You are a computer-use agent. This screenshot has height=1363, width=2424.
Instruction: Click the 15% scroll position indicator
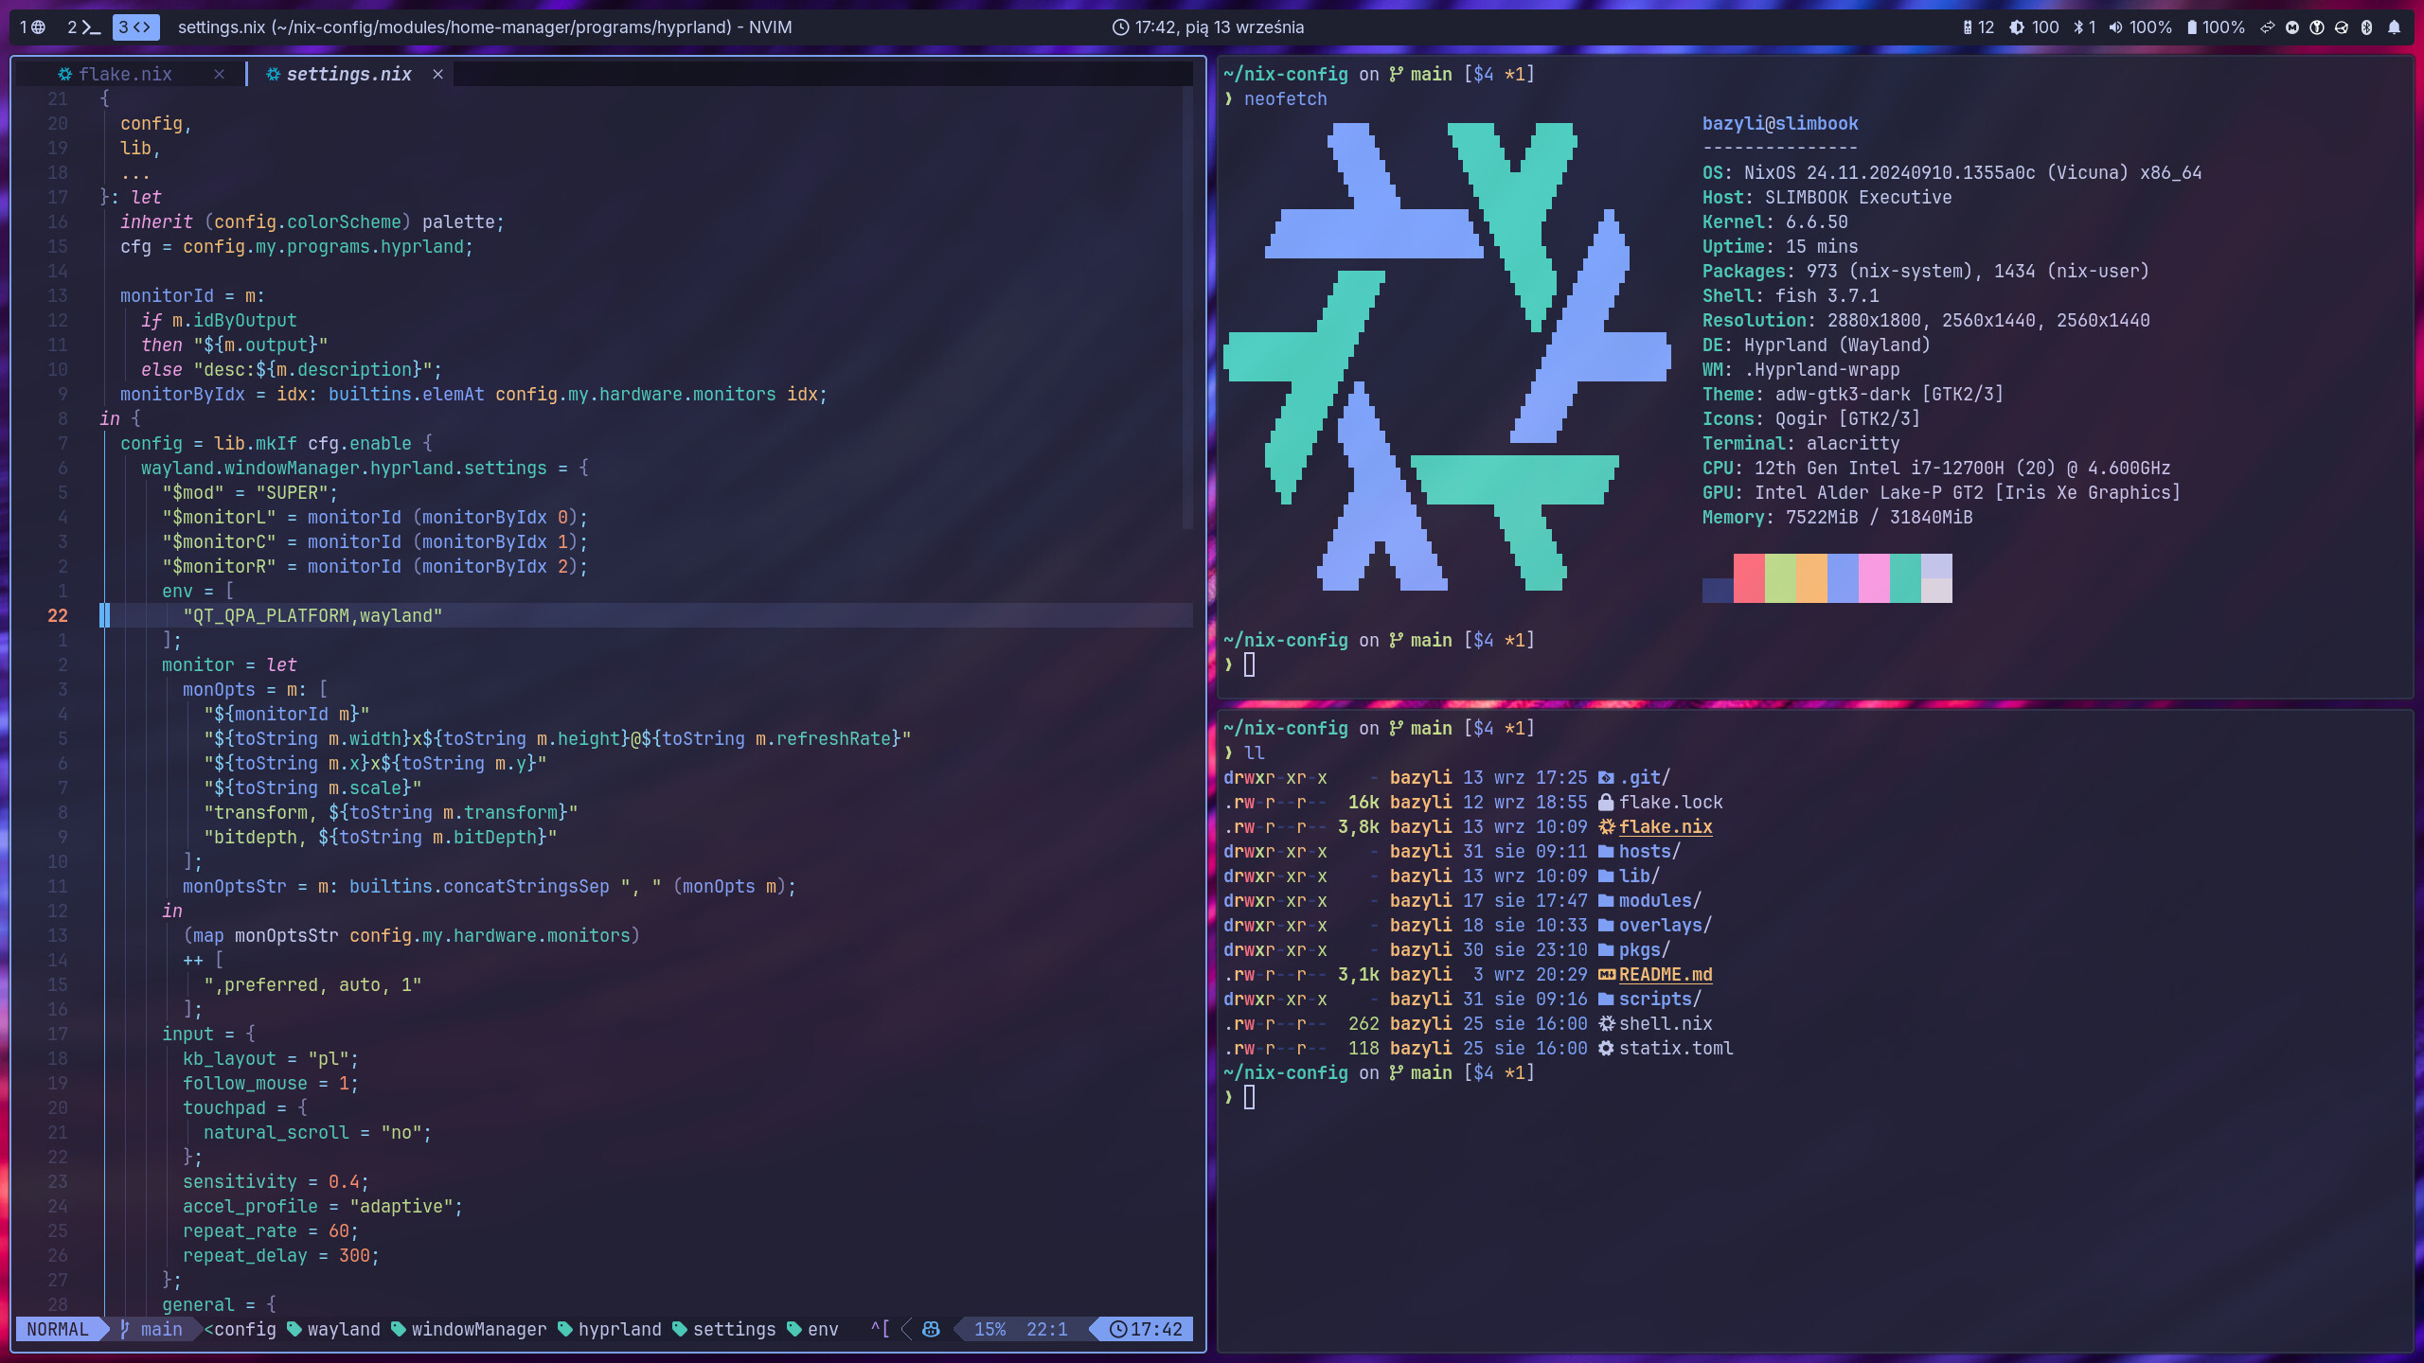pos(990,1329)
